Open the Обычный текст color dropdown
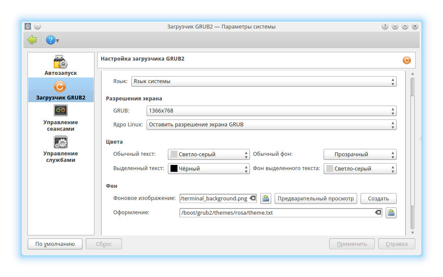This screenshot has height=277, width=443. [x=209, y=155]
